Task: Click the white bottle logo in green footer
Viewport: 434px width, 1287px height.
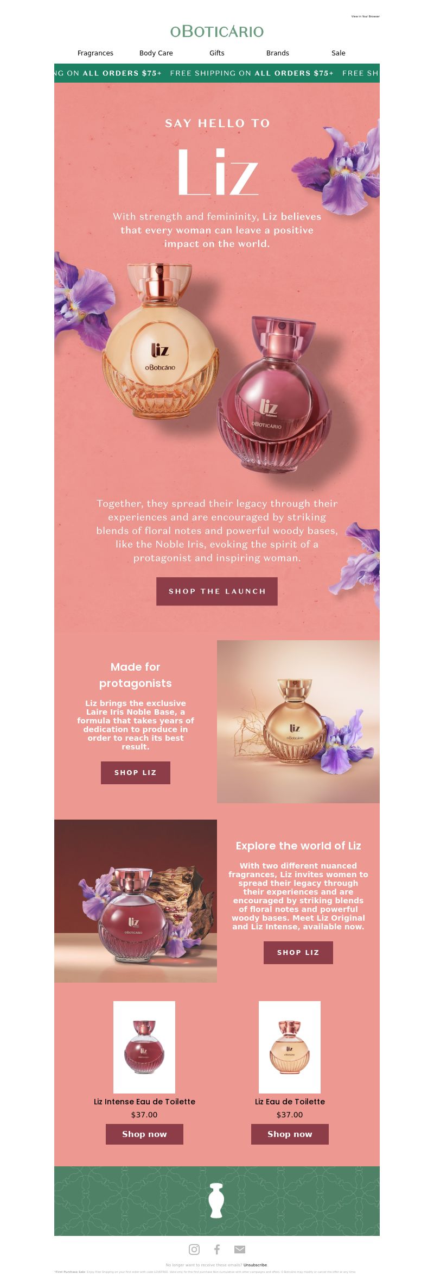Action: pos(217,1201)
